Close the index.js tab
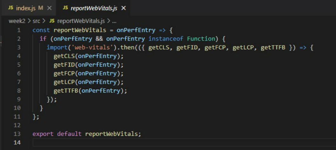 pyautogui.click(x=49, y=8)
